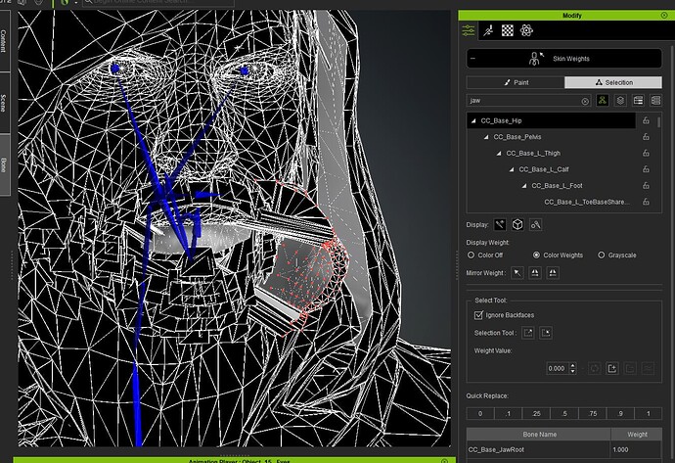
Task: Toggle the lock for CC_Base_L_Calf
Action: [646, 169]
